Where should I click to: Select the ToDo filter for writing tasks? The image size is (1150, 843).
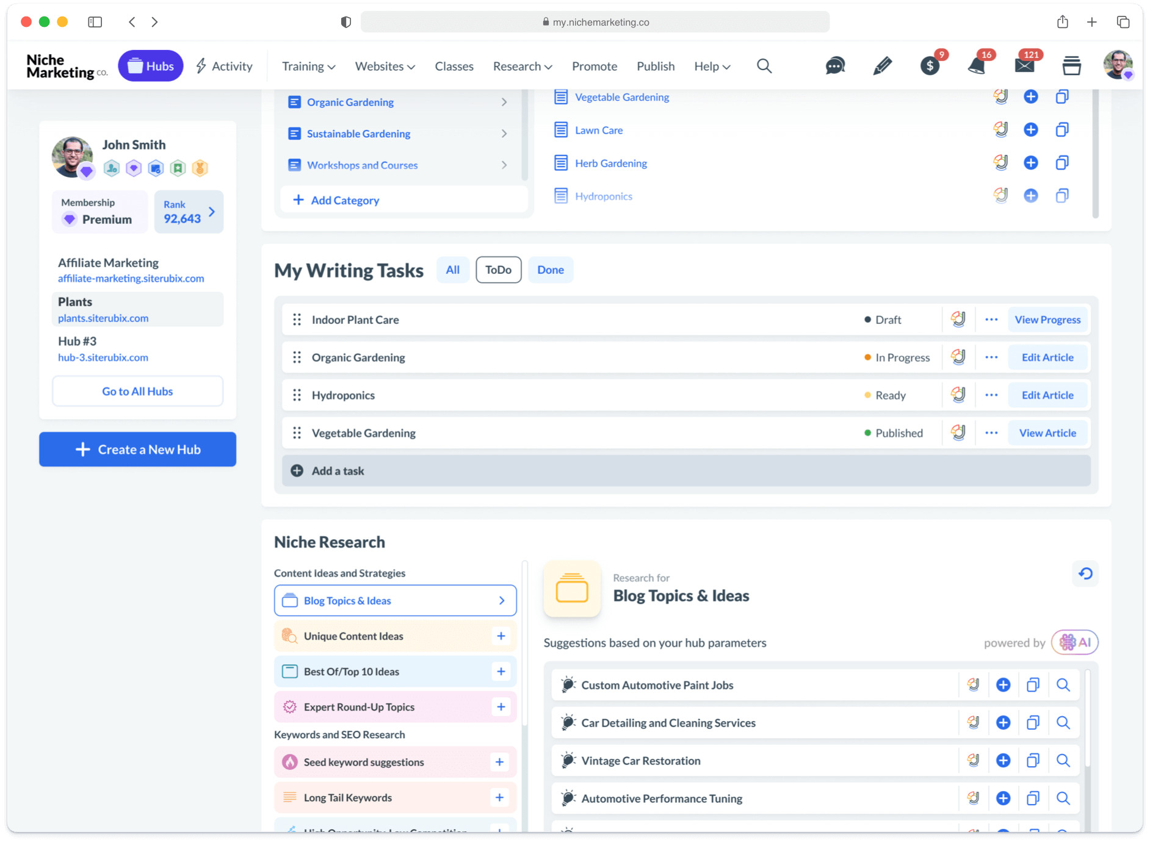[x=498, y=269]
